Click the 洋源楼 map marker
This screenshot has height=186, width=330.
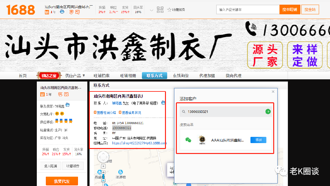(x=120, y=172)
